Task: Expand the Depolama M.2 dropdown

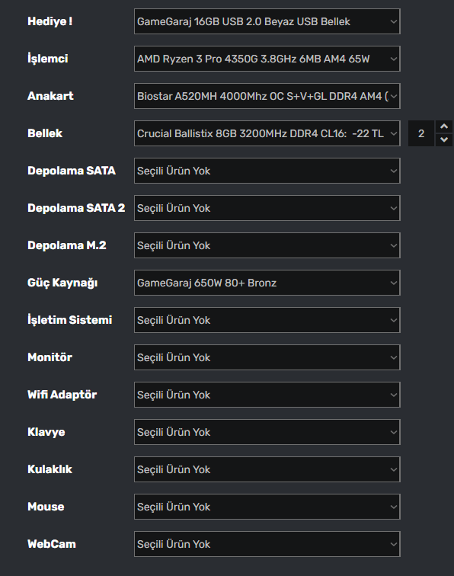Action: point(267,245)
